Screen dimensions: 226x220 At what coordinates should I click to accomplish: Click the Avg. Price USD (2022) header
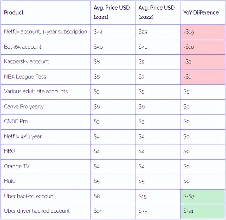(156, 12)
